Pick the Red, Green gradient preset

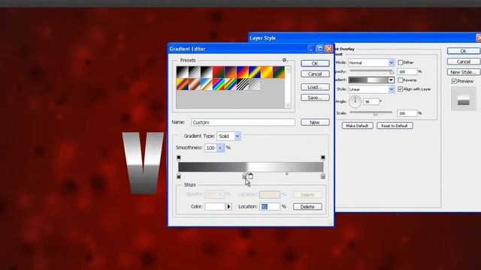coord(219,72)
